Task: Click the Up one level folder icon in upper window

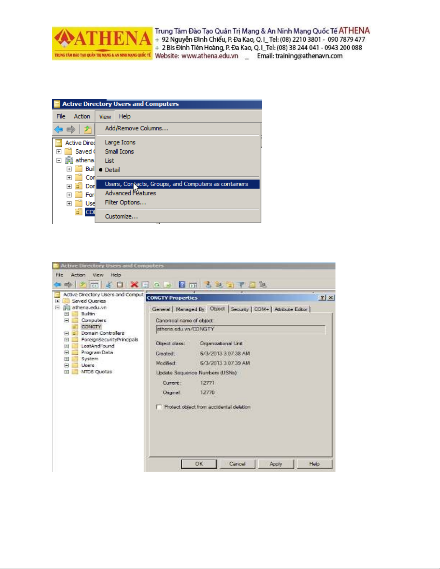Action: (x=87, y=129)
